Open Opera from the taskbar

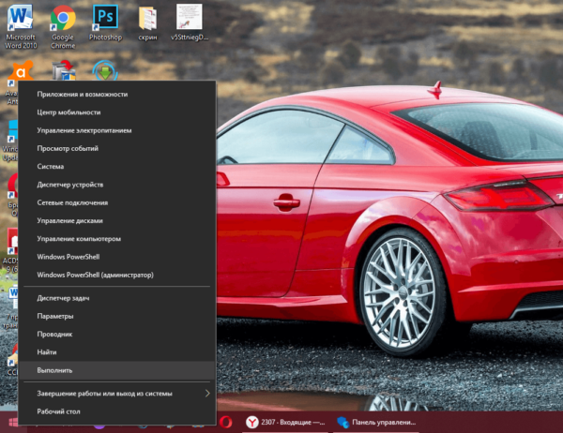click(226, 423)
